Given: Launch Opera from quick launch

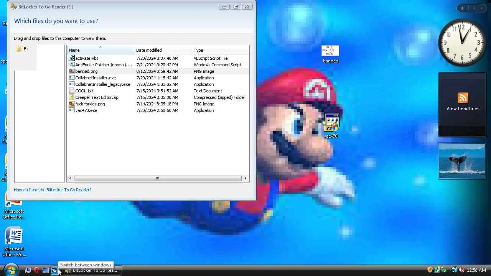Looking at the screenshot, I should [x=36, y=270].
